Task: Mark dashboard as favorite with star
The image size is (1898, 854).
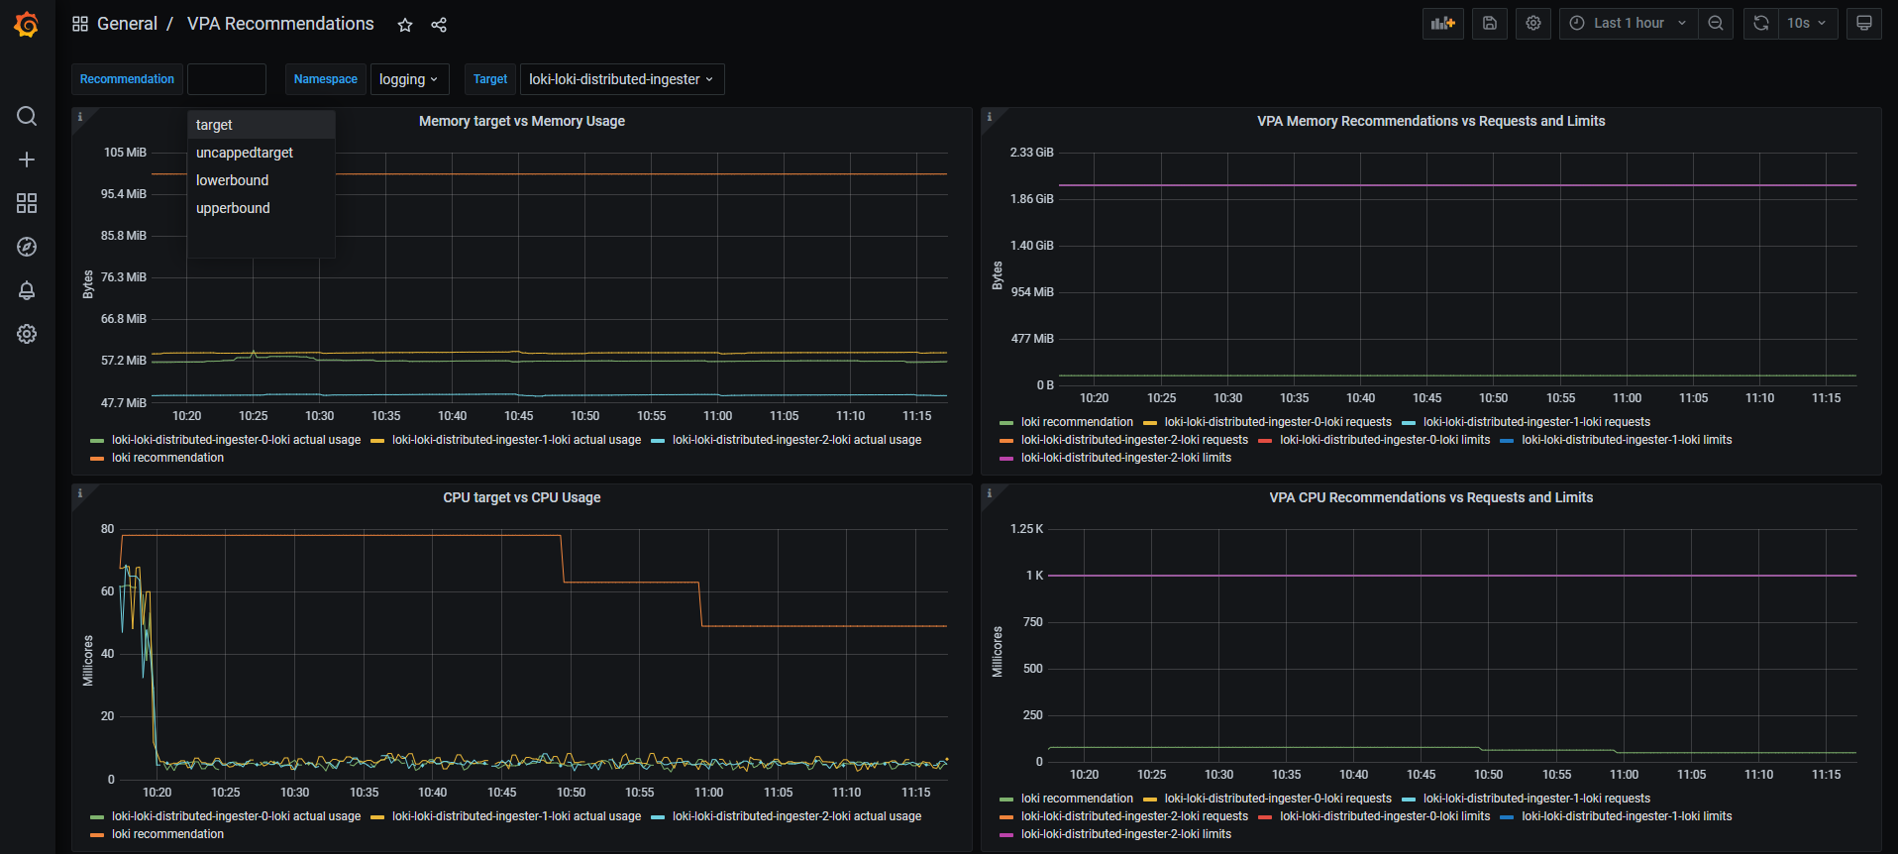Action: pyautogui.click(x=405, y=25)
